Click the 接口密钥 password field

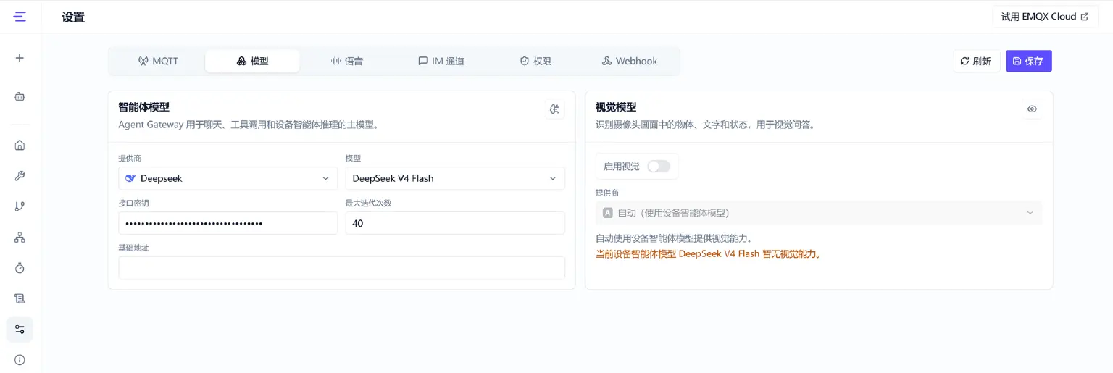(x=228, y=223)
